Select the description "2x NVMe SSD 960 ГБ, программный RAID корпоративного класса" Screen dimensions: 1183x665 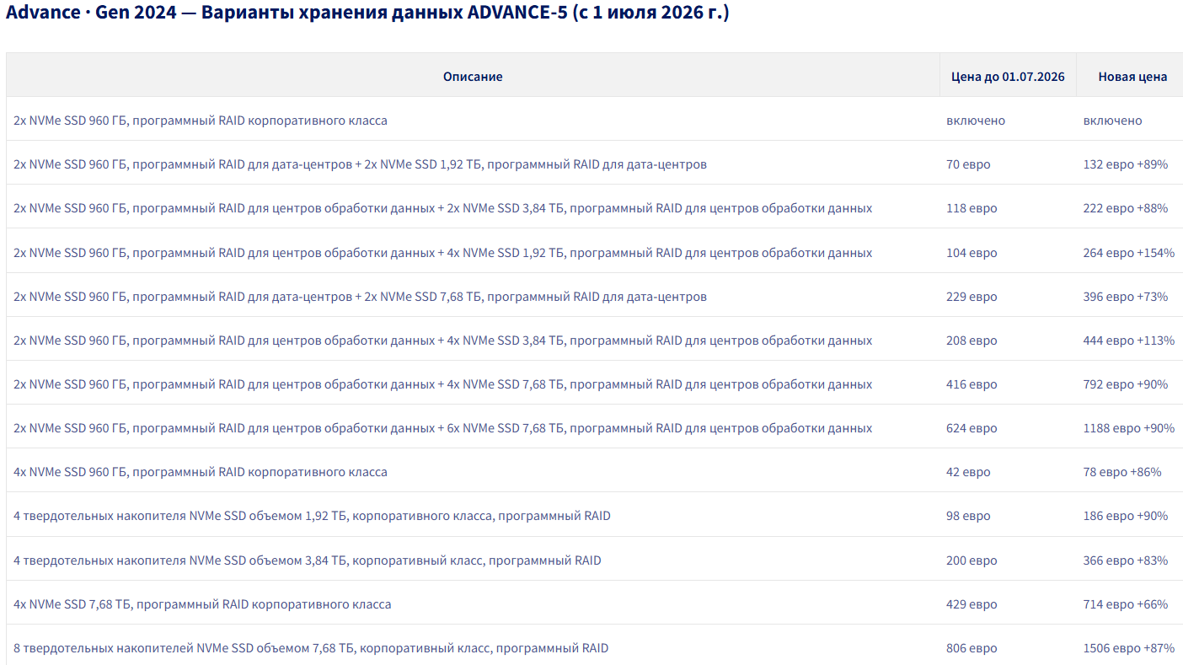[x=201, y=121]
